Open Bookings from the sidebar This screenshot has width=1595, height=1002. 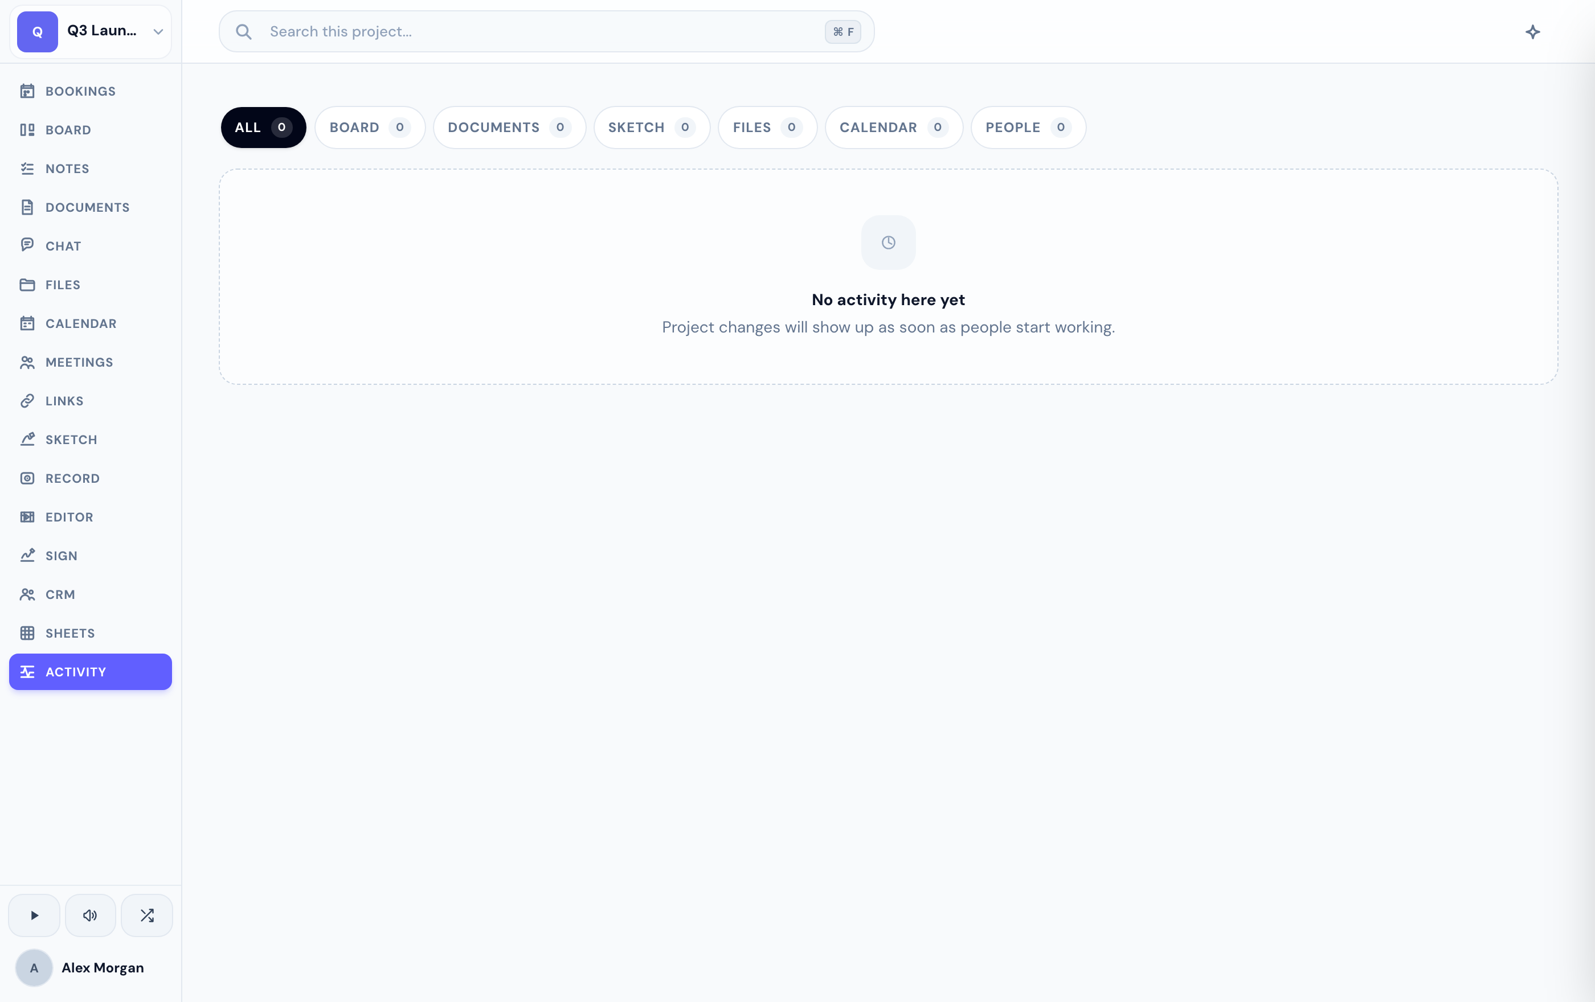point(90,91)
